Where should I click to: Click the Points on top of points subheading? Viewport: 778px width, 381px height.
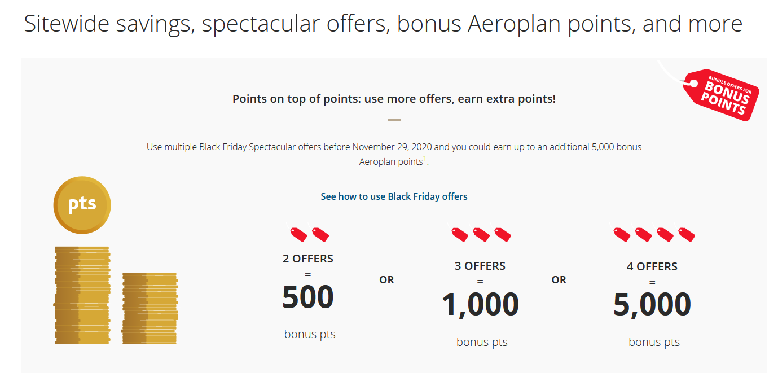394,99
